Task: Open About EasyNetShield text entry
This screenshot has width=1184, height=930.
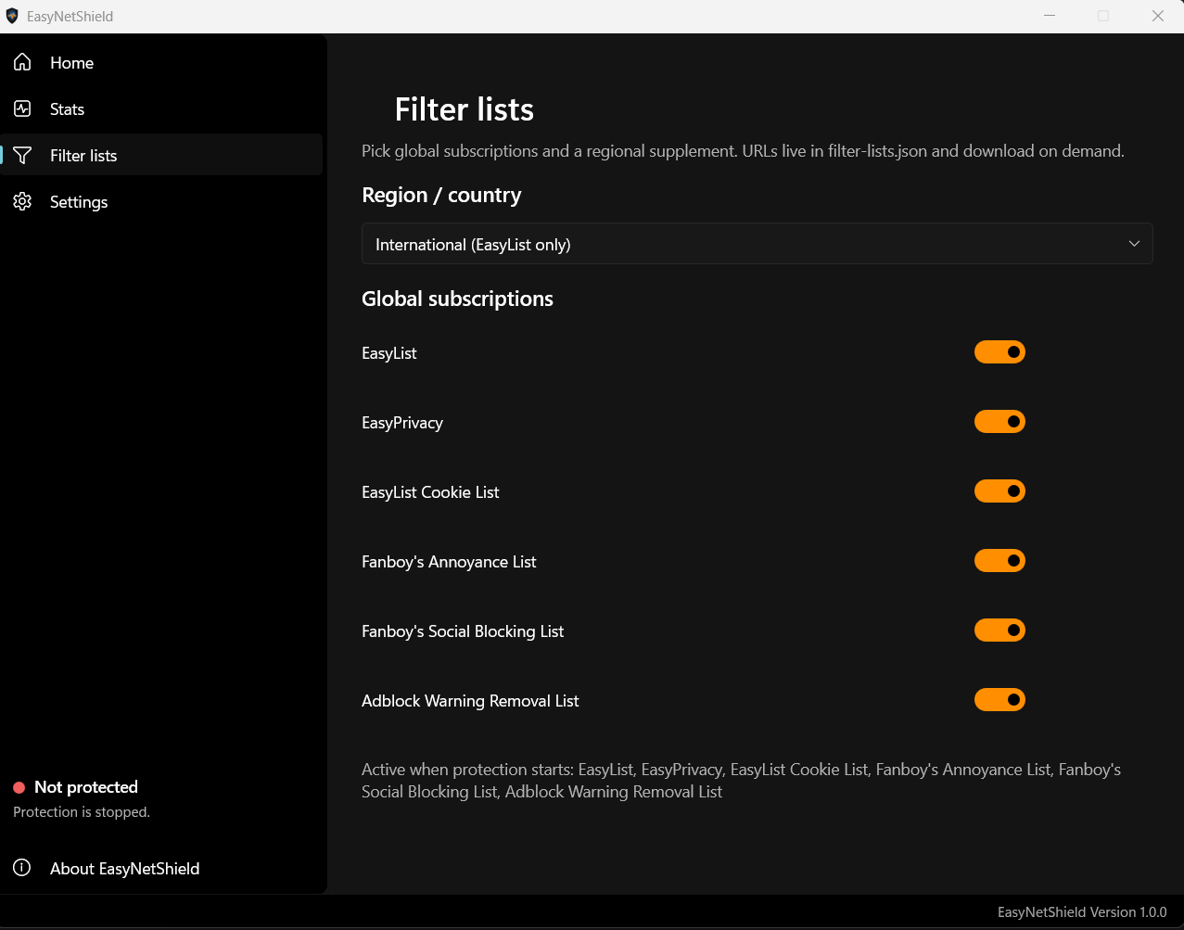Action: 124,869
